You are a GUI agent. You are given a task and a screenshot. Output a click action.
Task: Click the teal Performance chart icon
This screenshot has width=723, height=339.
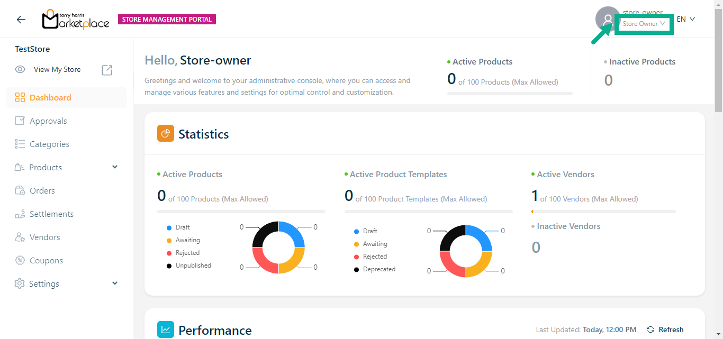click(x=166, y=329)
